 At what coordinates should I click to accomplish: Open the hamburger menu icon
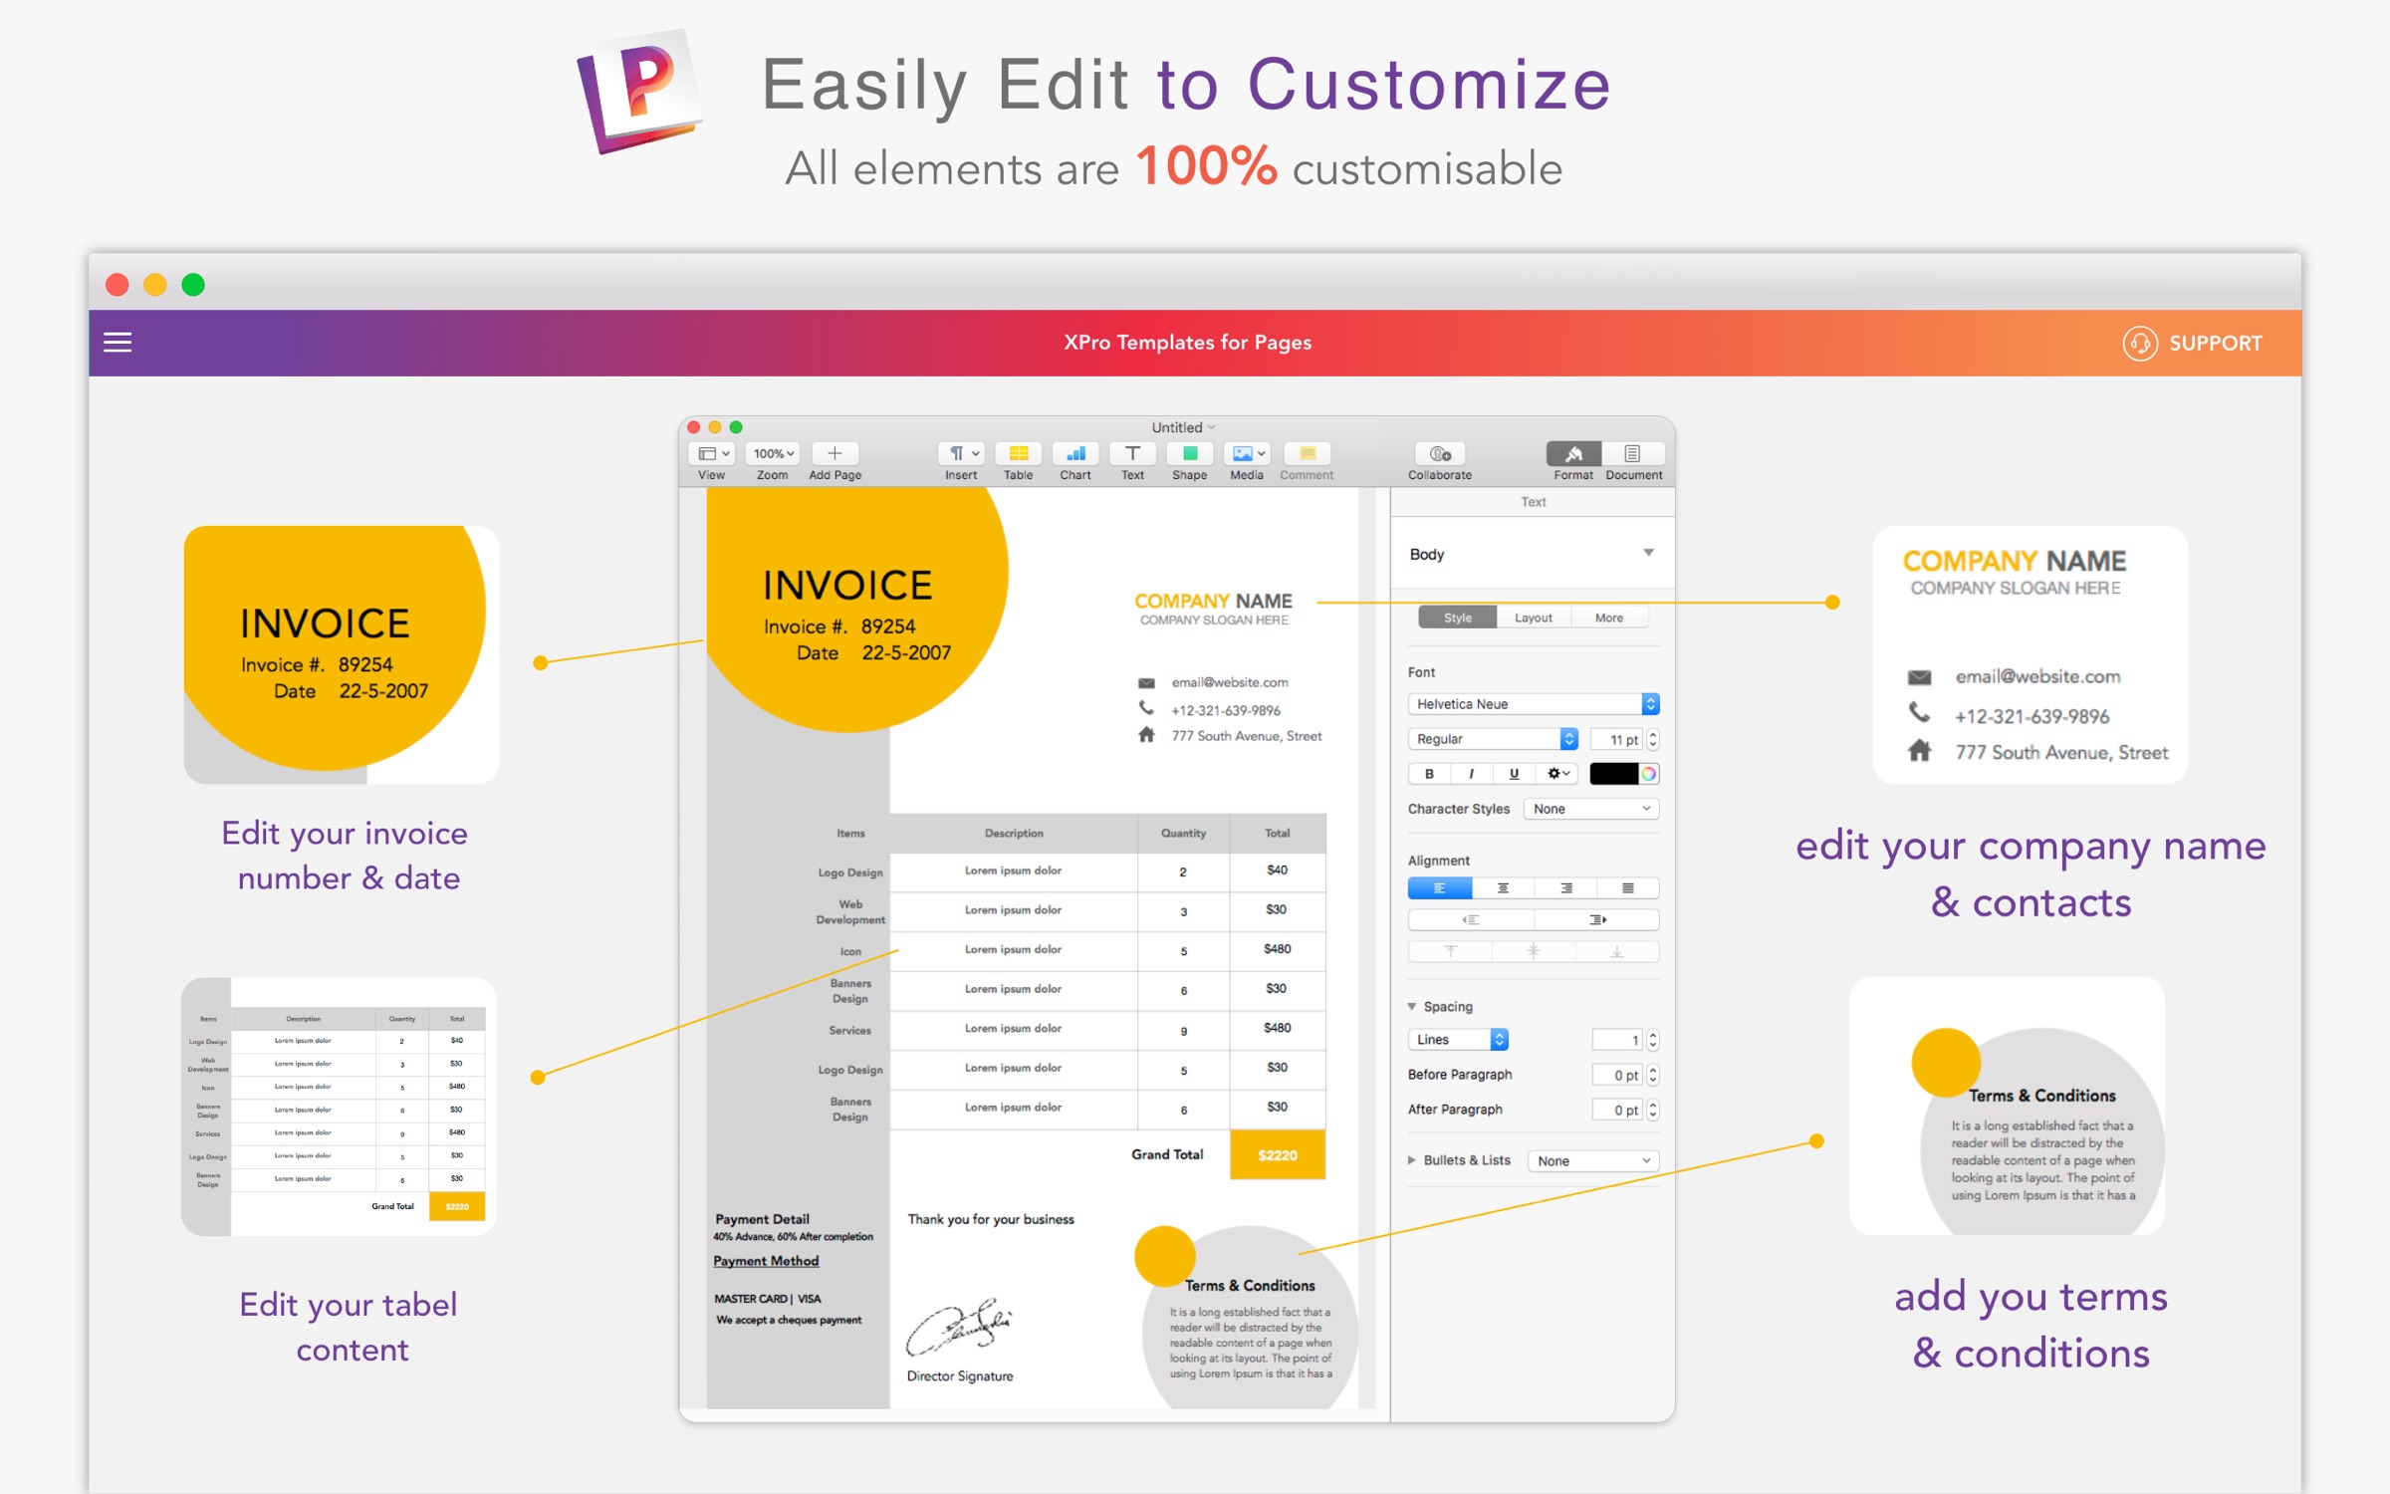pos(118,343)
